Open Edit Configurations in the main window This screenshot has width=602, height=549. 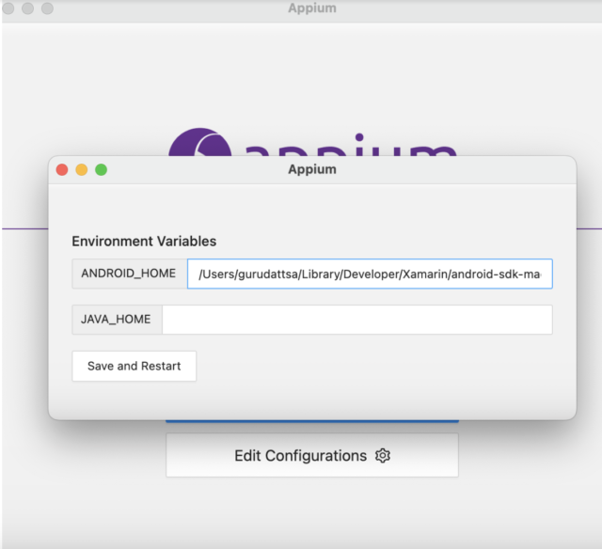pos(301,456)
